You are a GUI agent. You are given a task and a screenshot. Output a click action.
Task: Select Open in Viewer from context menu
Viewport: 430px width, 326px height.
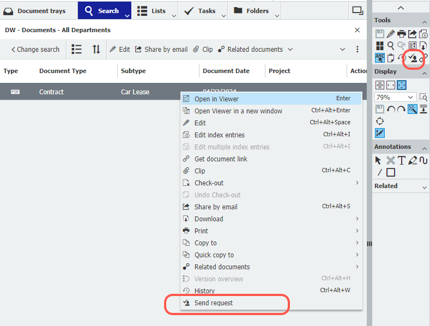tap(271, 99)
